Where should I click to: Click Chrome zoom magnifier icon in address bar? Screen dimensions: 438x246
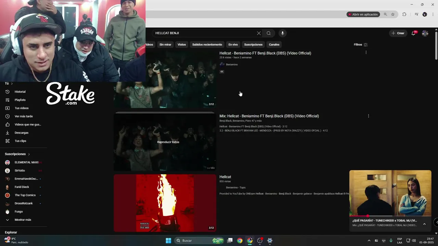pyautogui.click(x=386, y=14)
